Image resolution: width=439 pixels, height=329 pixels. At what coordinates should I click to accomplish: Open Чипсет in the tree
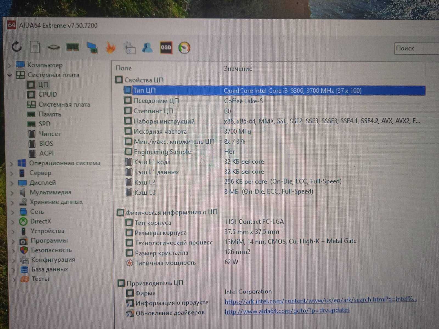coord(44,134)
